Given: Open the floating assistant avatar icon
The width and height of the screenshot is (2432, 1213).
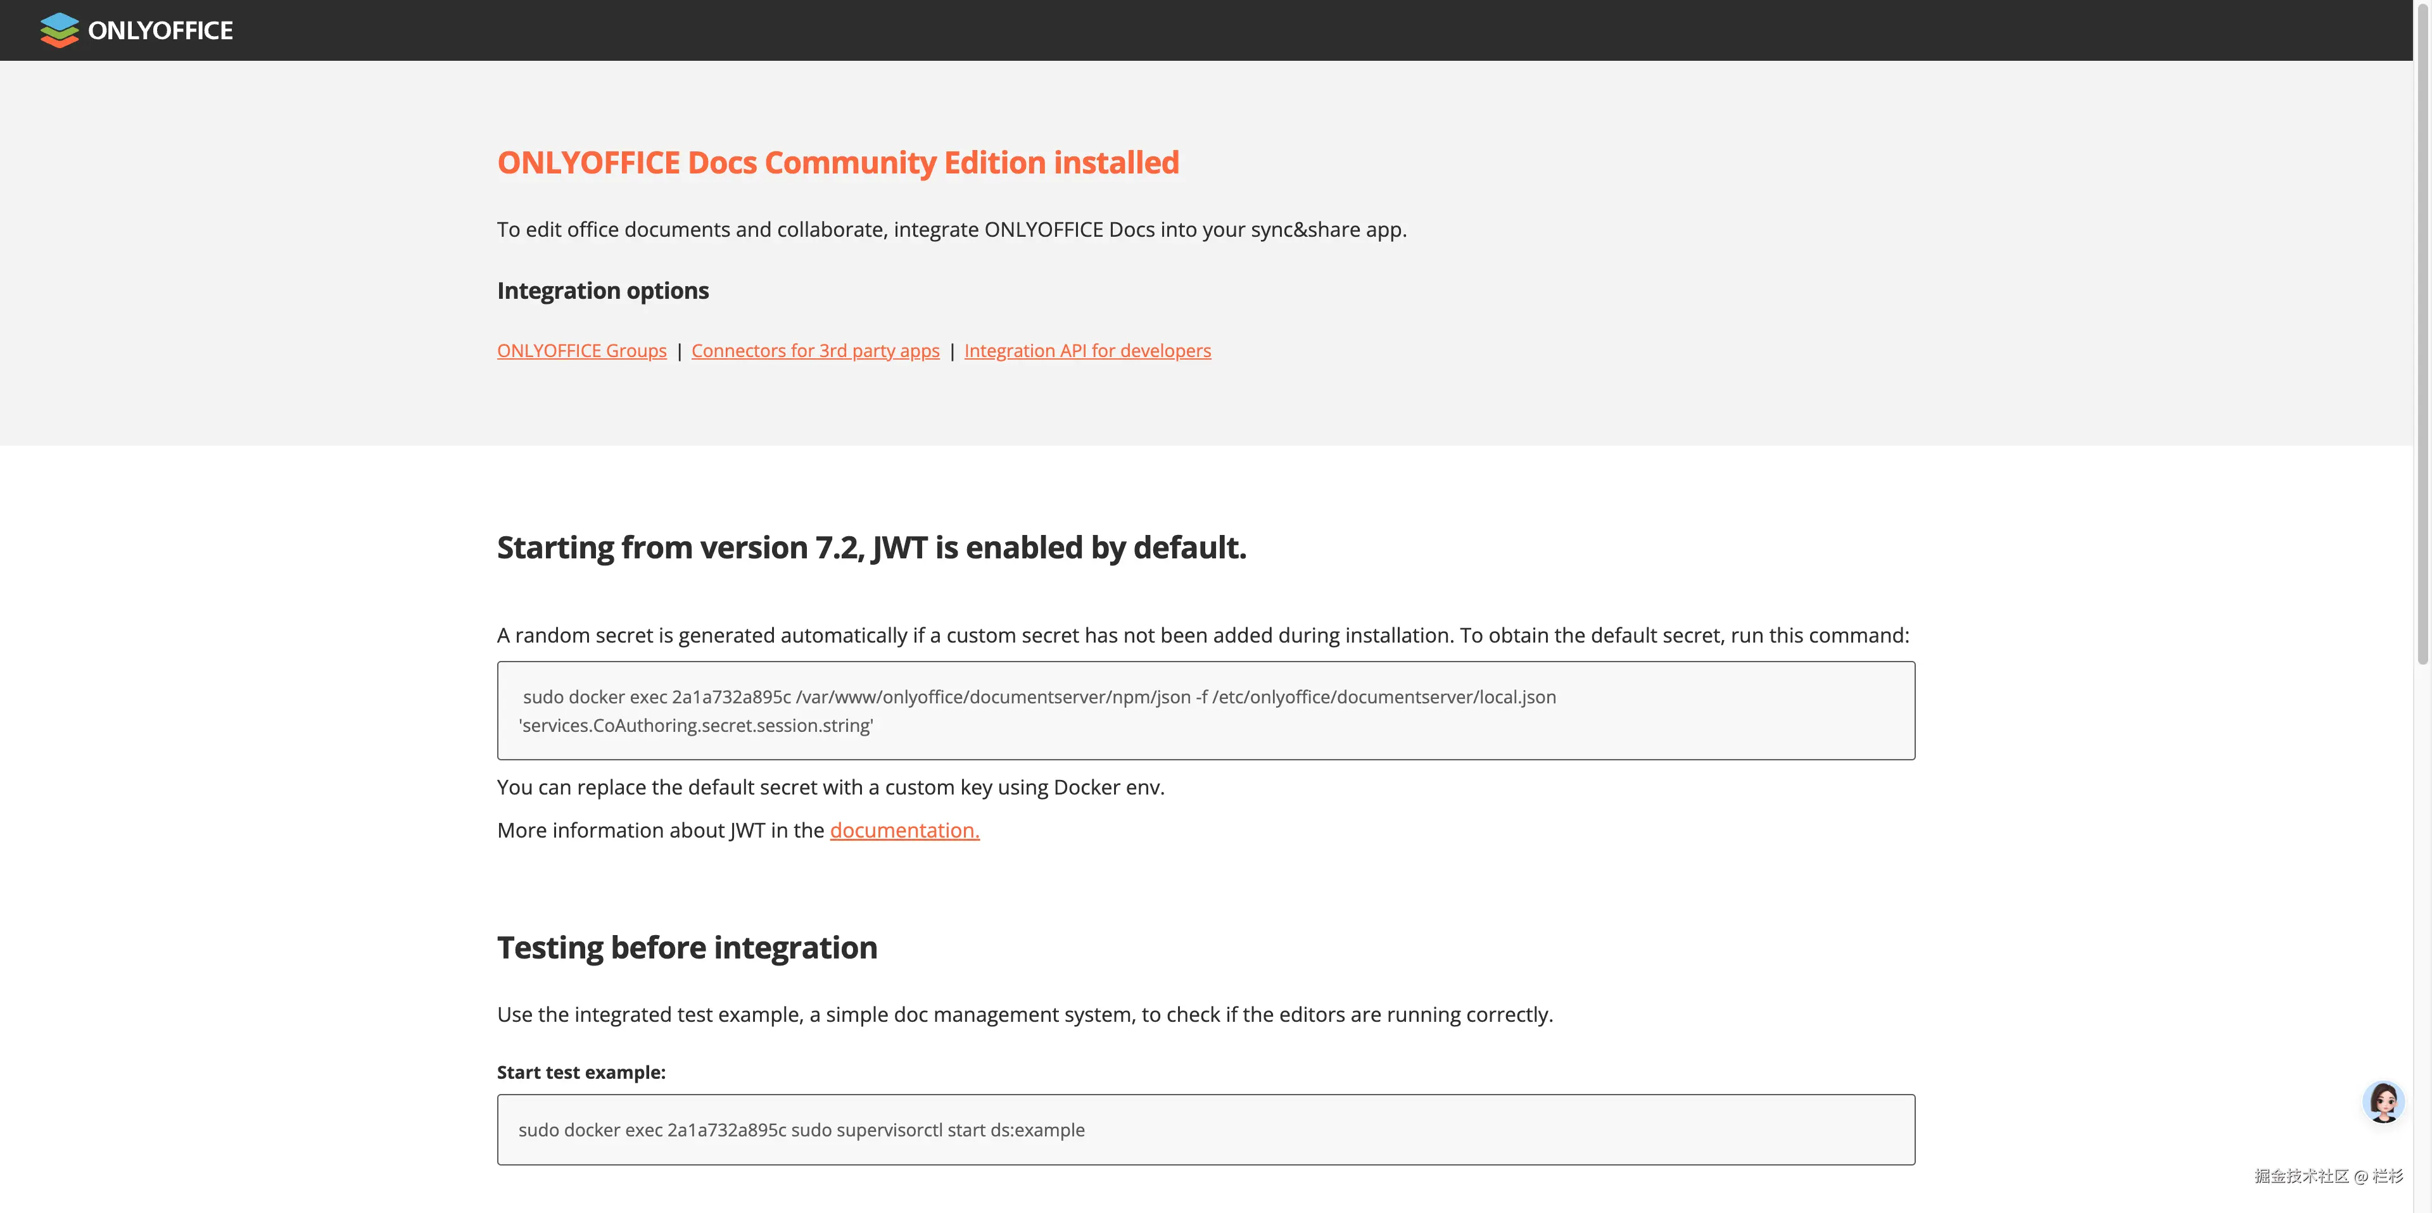Looking at the screenshot, I should coord(2383,1102).
